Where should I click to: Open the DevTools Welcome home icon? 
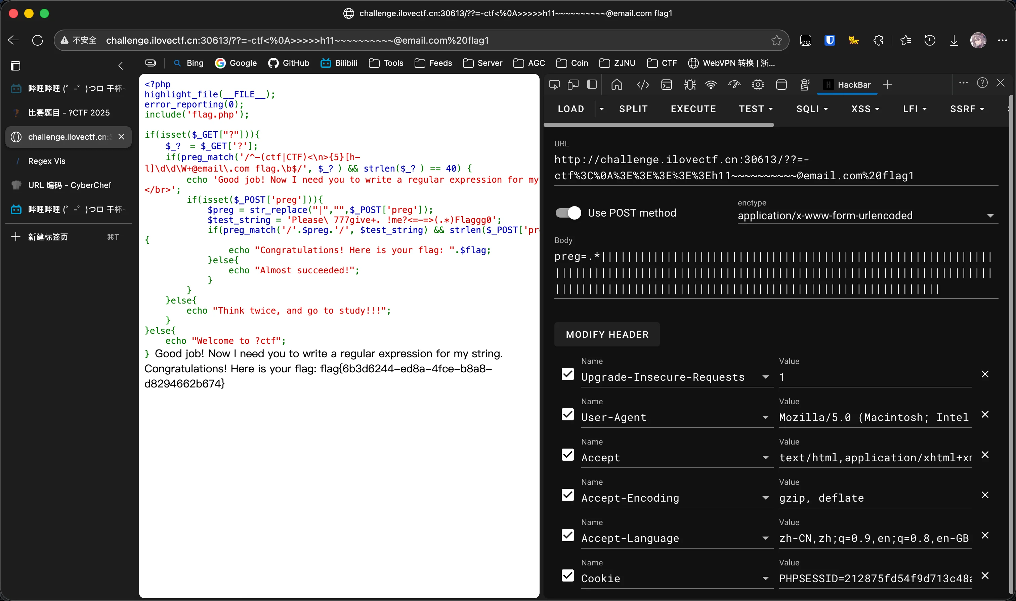617,85
